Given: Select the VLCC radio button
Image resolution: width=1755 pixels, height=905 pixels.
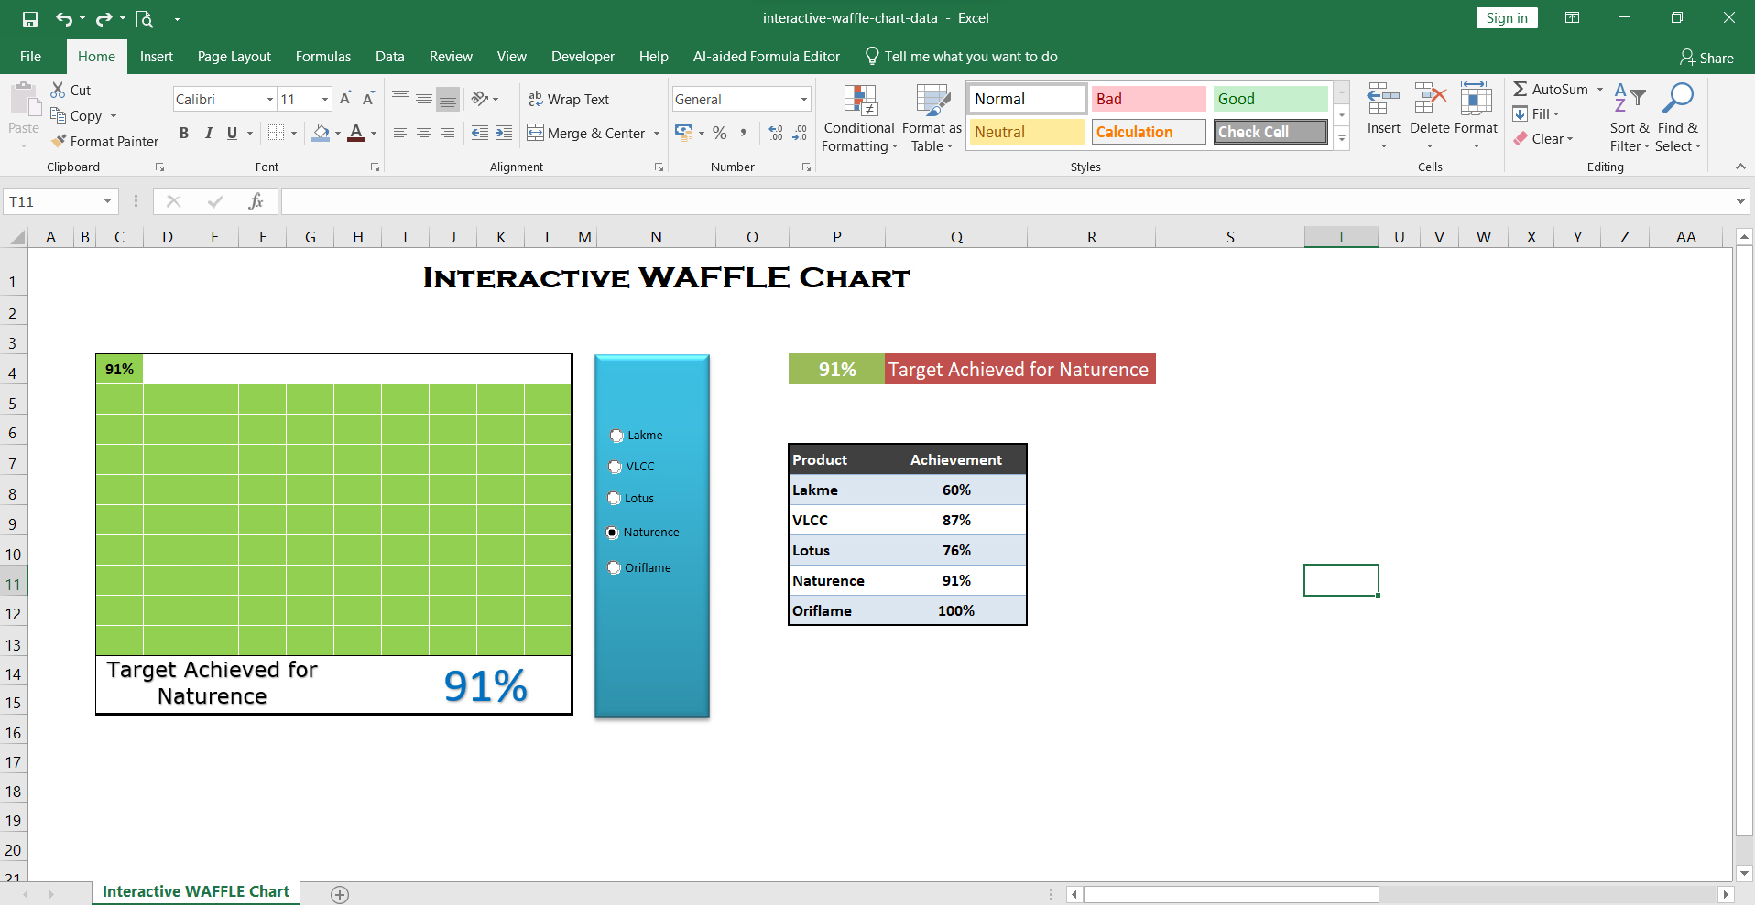Looking at the screenshot, I should [x=616, y=467].
